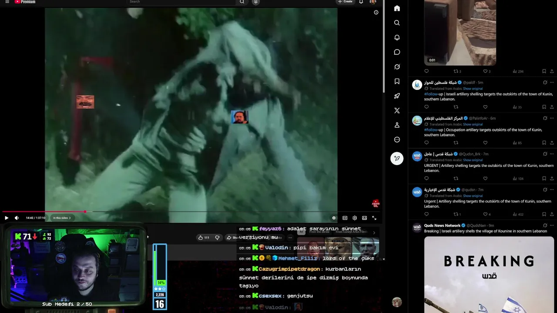The image size is (557, 313).
Task: Click #Follow hashtag in @paldf tweet
Action: [431, 94]
